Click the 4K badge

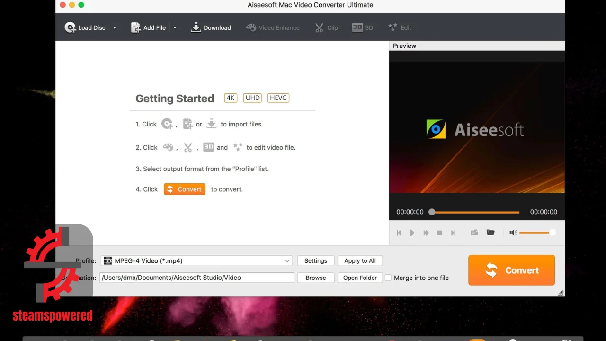(231, 98)
